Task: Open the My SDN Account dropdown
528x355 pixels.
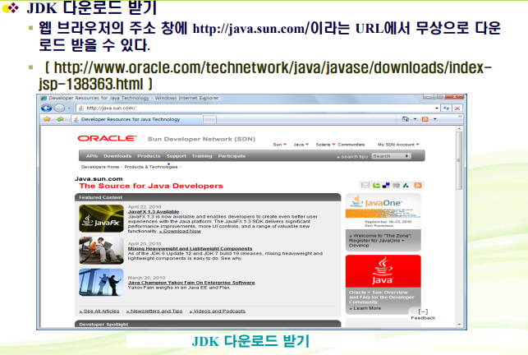Action: pos(398,145)
